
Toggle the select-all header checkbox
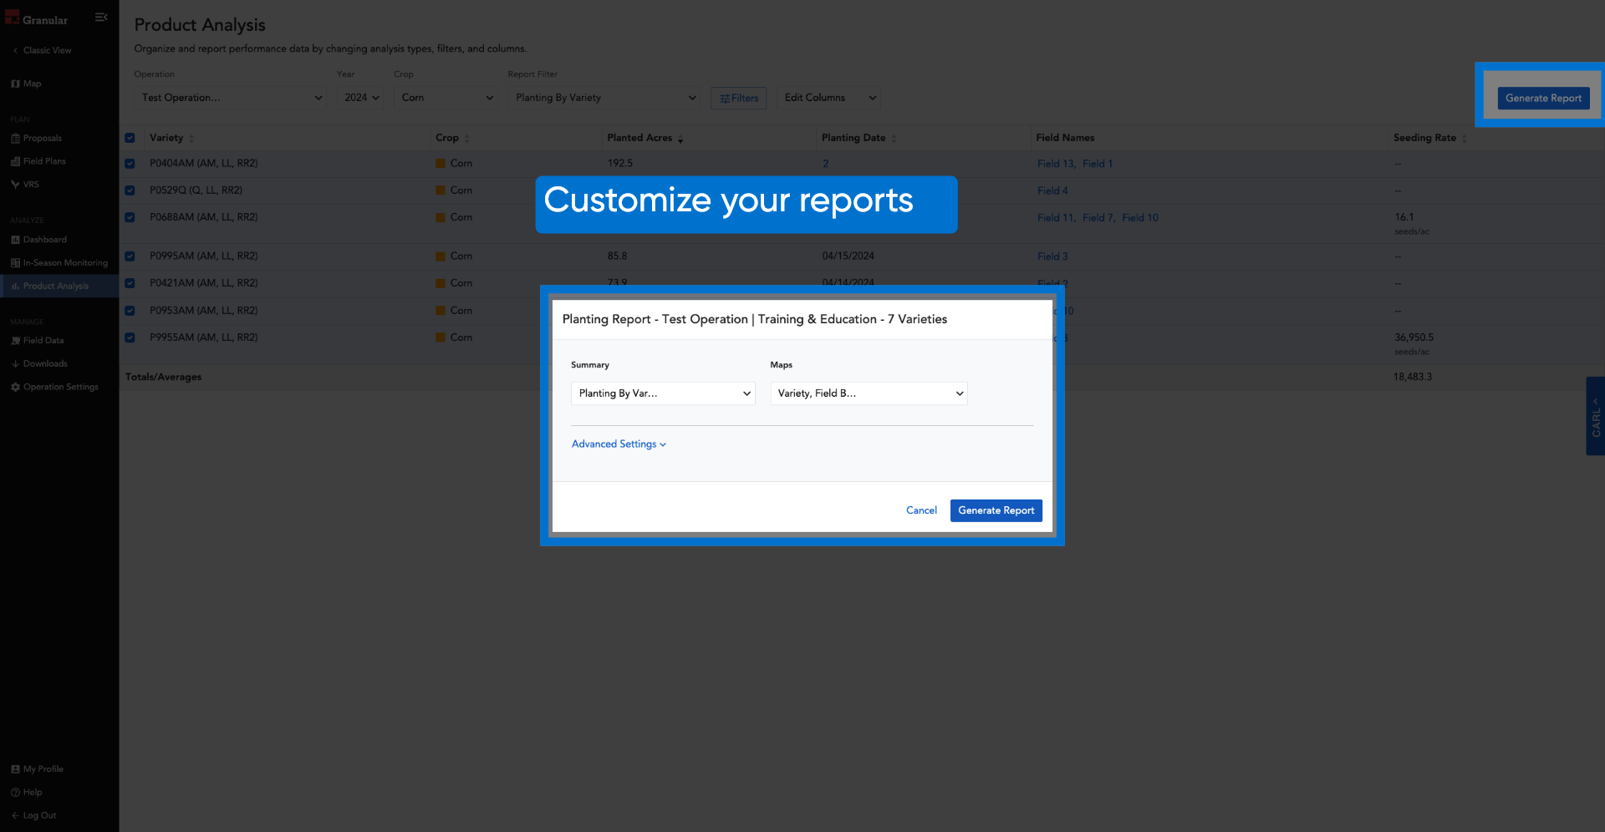pos(130,138)
